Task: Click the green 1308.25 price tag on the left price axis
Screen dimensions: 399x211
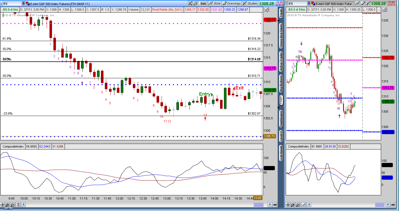Action: (269, 90)
